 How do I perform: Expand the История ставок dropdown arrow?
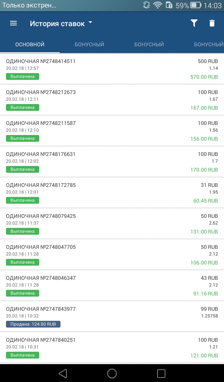click(90, 23)
